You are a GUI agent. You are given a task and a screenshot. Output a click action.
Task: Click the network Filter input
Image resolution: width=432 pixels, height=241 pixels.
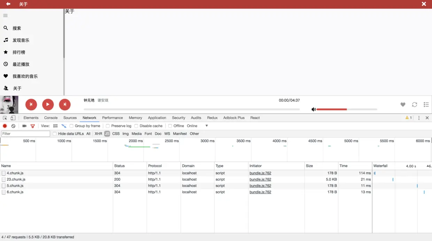click(26, 134)
